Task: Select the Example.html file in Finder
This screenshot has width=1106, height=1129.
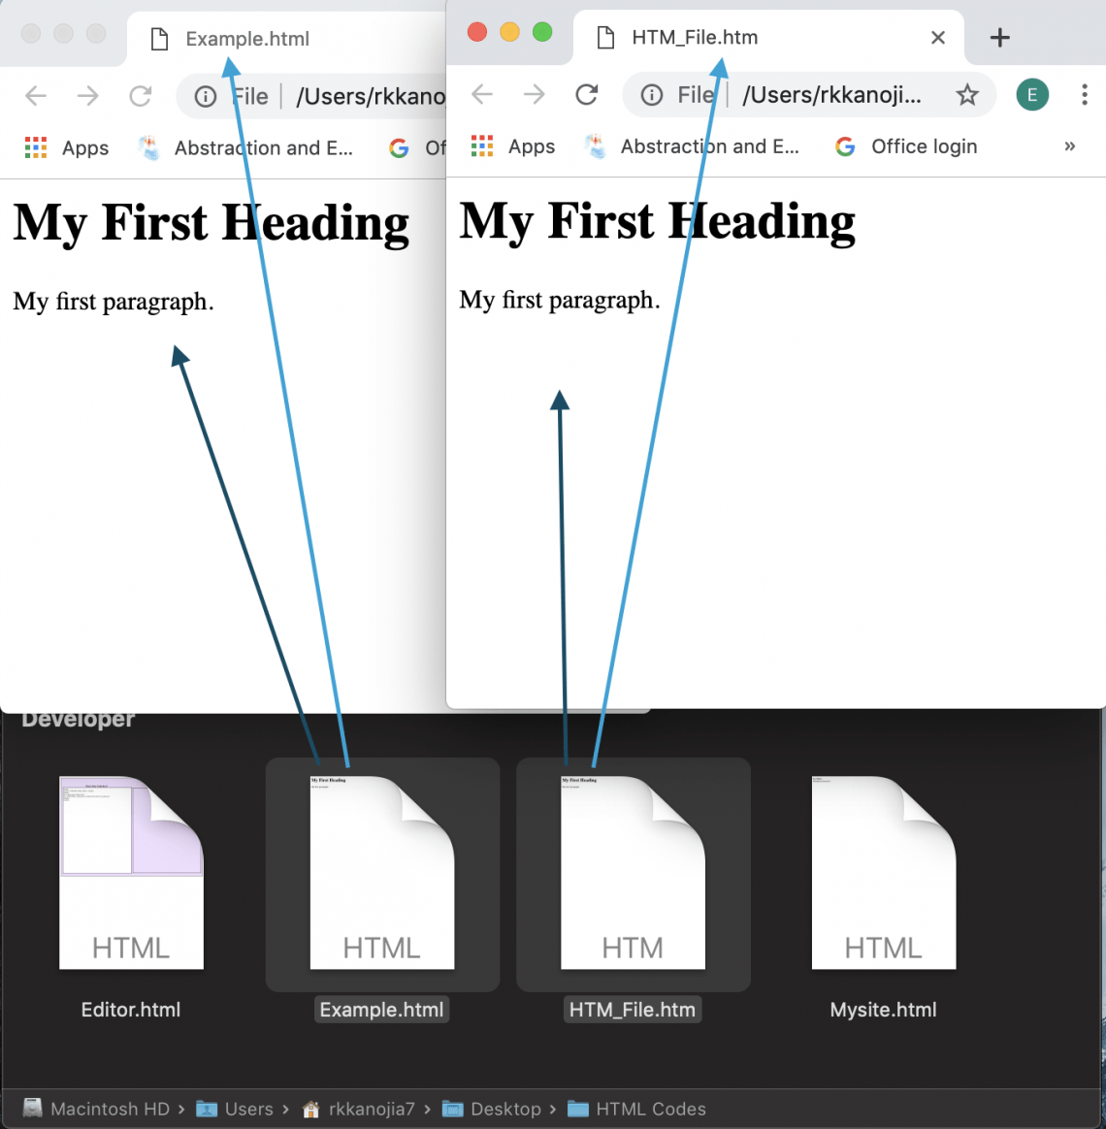Action: click(381, 873)
